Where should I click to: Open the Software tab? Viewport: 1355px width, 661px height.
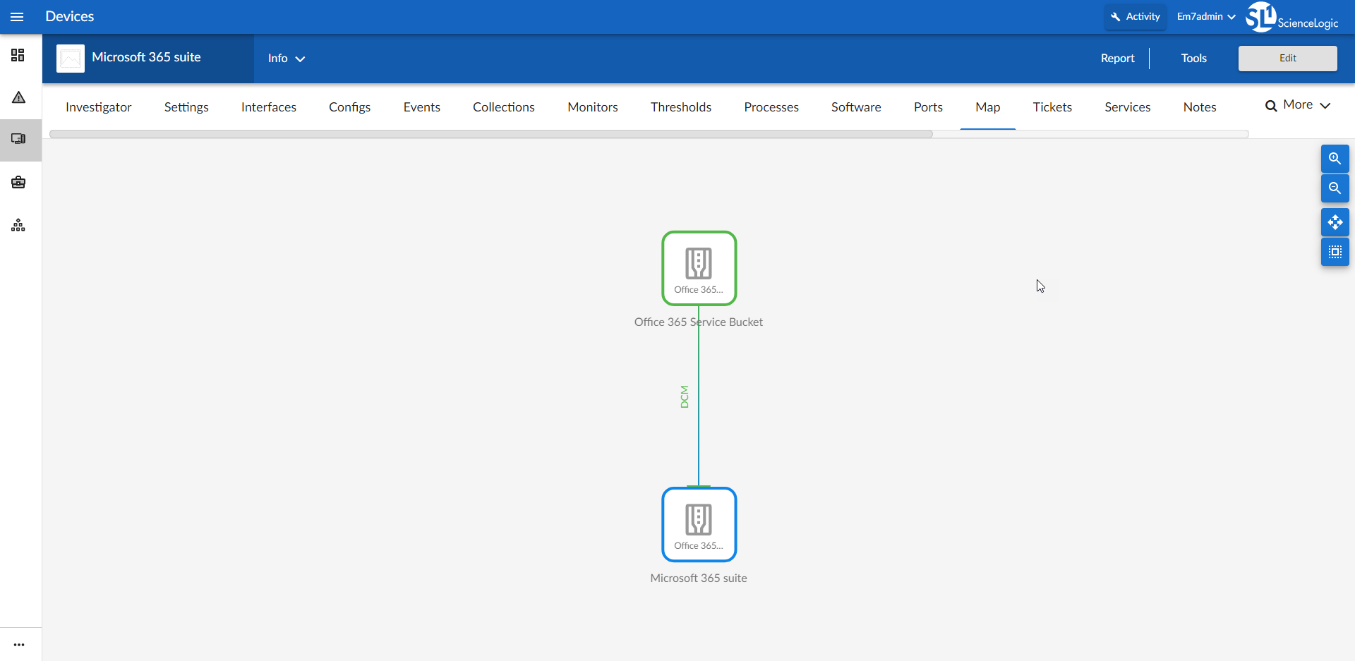coord(856,107)
